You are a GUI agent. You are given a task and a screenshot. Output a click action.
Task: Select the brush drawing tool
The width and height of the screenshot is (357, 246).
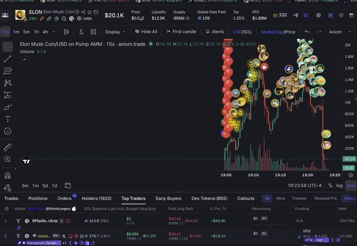point(7,107)
